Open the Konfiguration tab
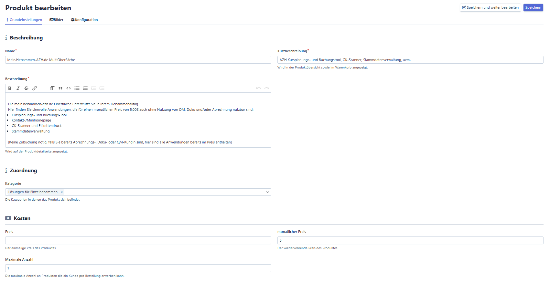Viewport: 550px width, 283px height. coord(84,20)
